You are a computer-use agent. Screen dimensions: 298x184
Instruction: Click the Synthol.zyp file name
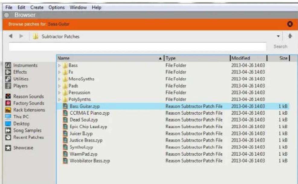click(x=81, y=147)
